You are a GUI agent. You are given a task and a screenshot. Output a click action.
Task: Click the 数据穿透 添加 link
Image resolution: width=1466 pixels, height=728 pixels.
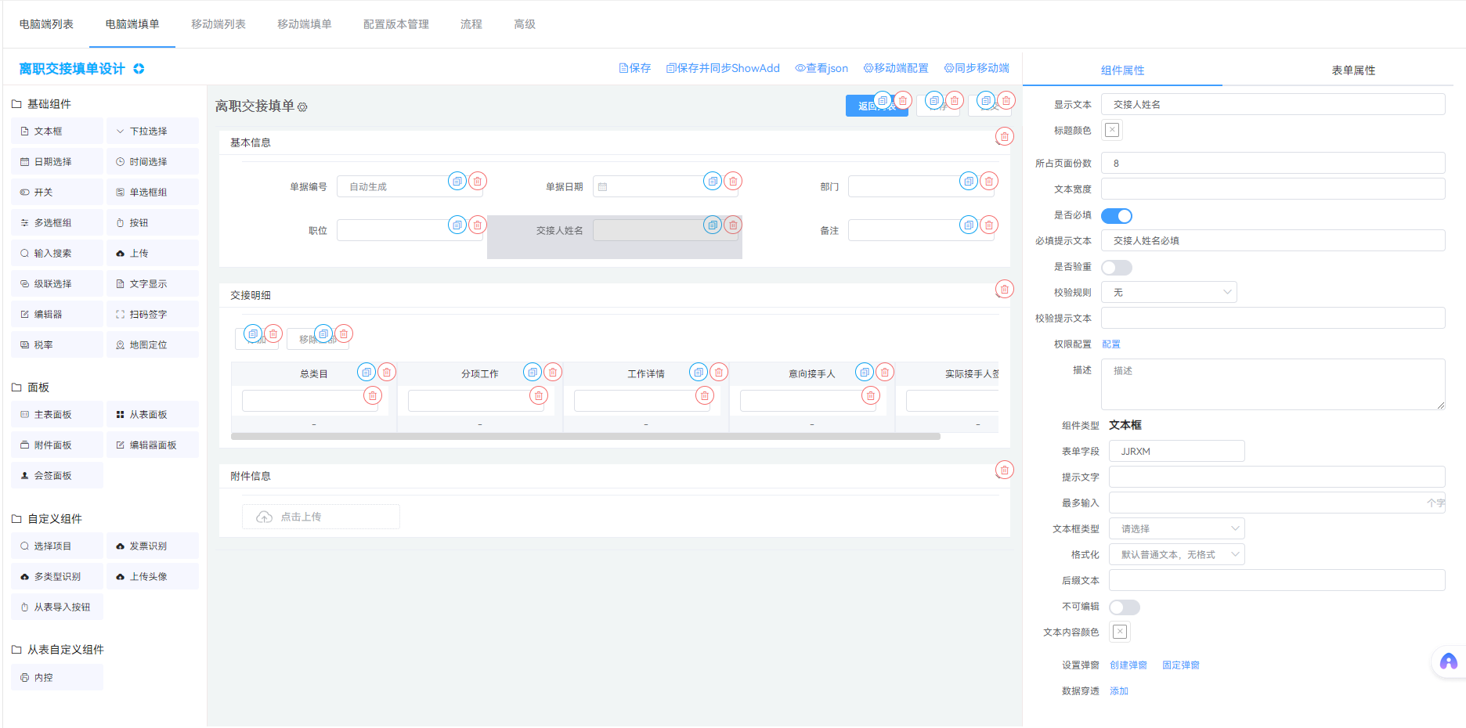[1119, 691]
